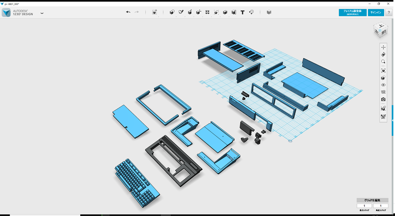Activate the Pan tool in navigation bar
The image size is (395, 216).
pyautogui.click(x=383, y=47)
